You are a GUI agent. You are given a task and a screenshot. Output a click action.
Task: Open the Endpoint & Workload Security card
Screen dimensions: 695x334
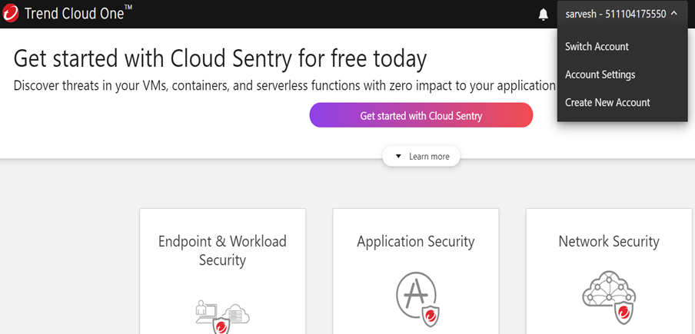[x=222, y=271]
